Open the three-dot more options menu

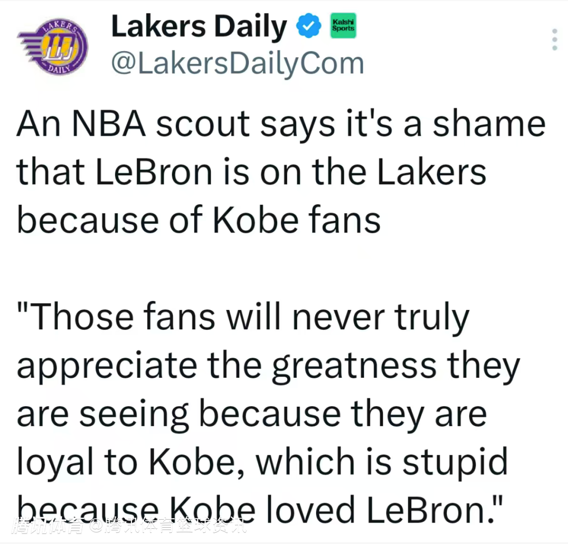pyautogui.click(x=554, y=39)
